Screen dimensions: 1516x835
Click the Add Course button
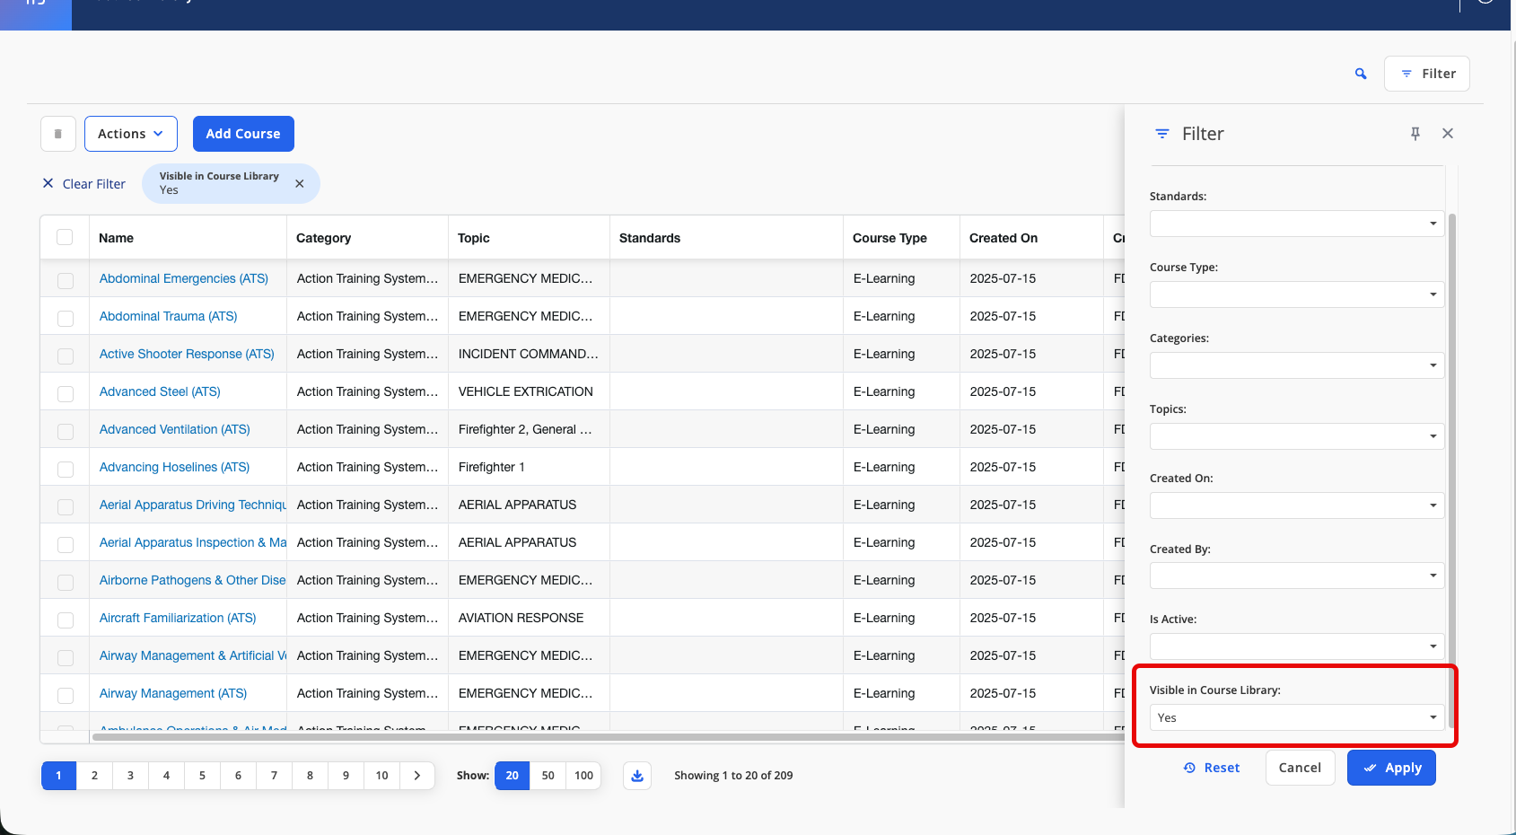[243, 134]
